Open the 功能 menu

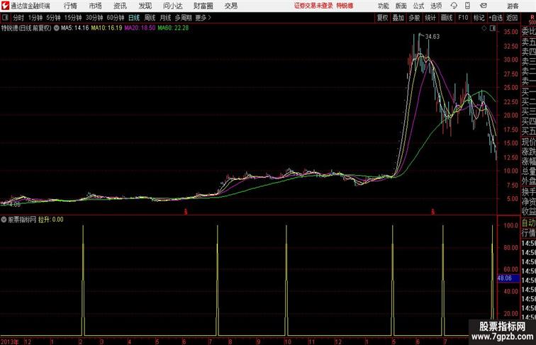click(x=383, y=6)
